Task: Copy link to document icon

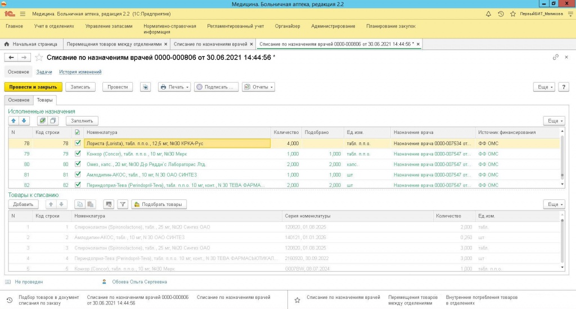Action: (555, 57)
